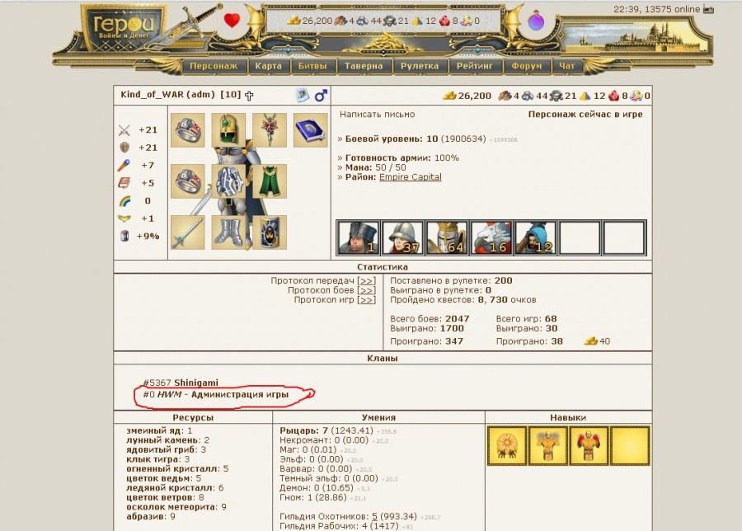Screen dimensions: 742x531
Task: Open the green helmet equipment slot
Action: pos(228,130)
